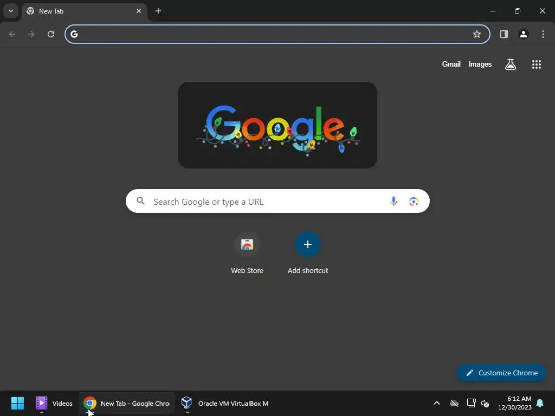Switch to Oracle VM VirtualBox taskbar app
The height and width of the screenshot is (416, 555).
224,403
